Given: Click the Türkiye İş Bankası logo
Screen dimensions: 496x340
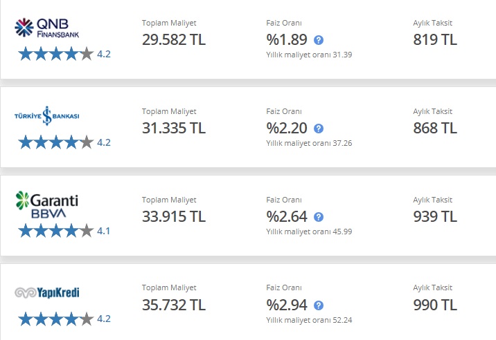Looking at the screenshot, I should coord(47,116).
